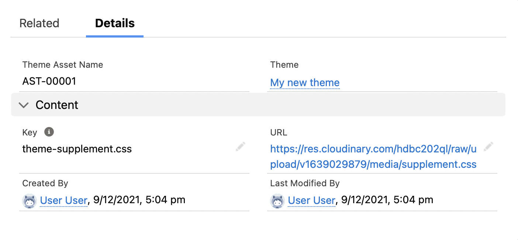This screenshot has width=518, height=240.
Task: Select the AST-00001 asset name text
Action: [x=49, y=81]
